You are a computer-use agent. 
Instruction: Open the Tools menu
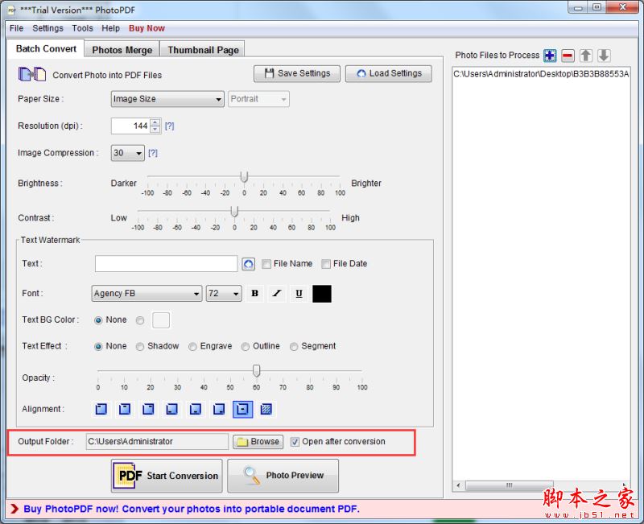82,28
